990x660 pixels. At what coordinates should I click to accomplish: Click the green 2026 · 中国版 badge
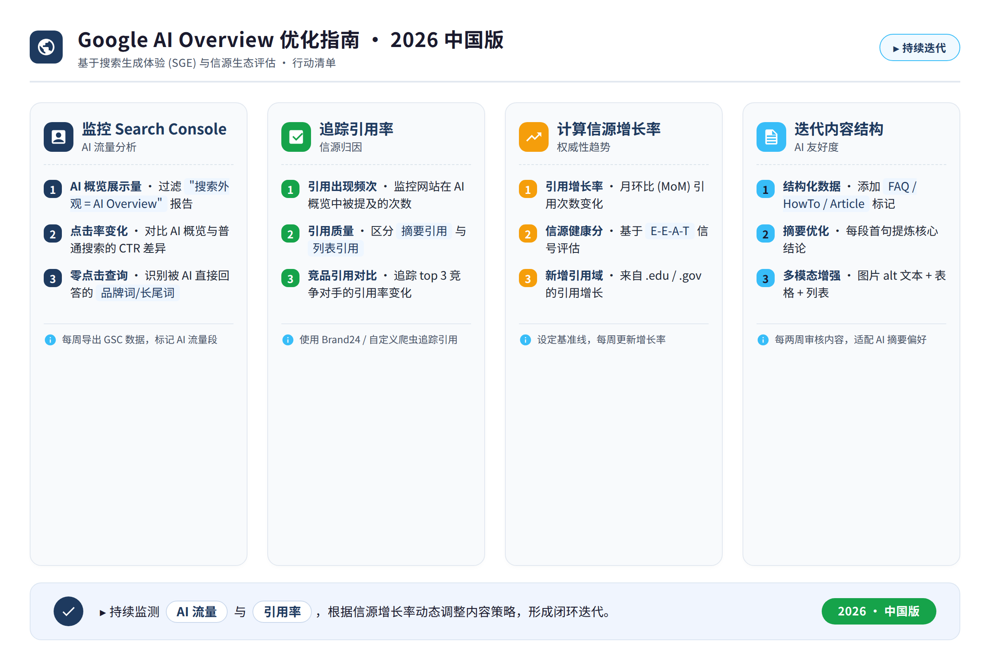[x=879, y=611]
